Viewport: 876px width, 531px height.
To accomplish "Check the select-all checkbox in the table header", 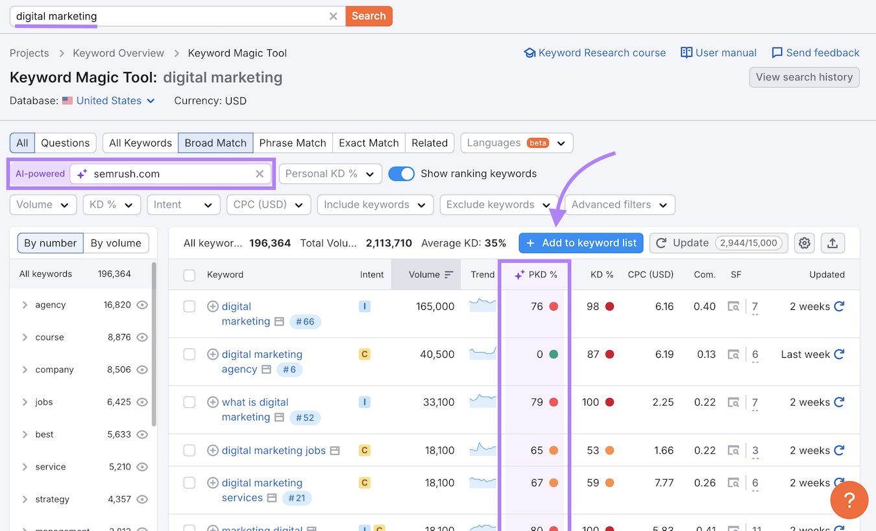I will [189, 274].
